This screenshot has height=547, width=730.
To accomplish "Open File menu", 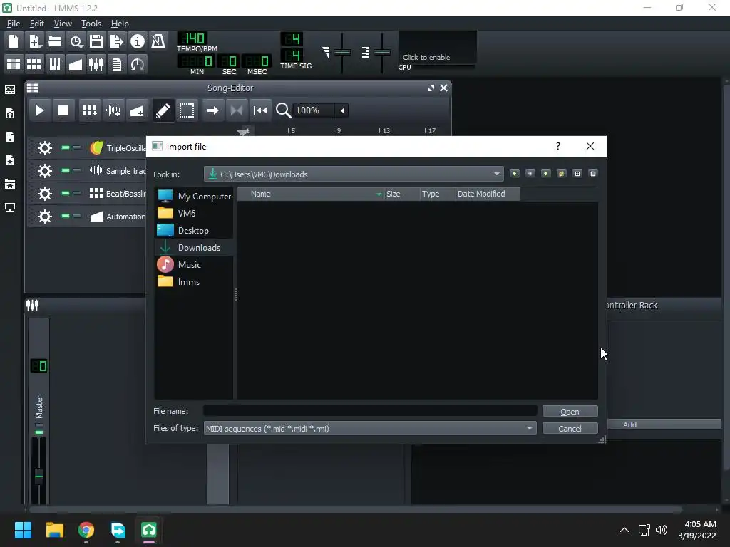I will coord(14,24).
